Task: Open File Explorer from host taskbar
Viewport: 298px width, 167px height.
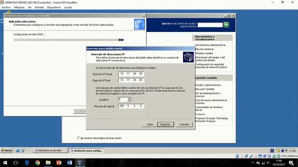Action: coord(48,163)
